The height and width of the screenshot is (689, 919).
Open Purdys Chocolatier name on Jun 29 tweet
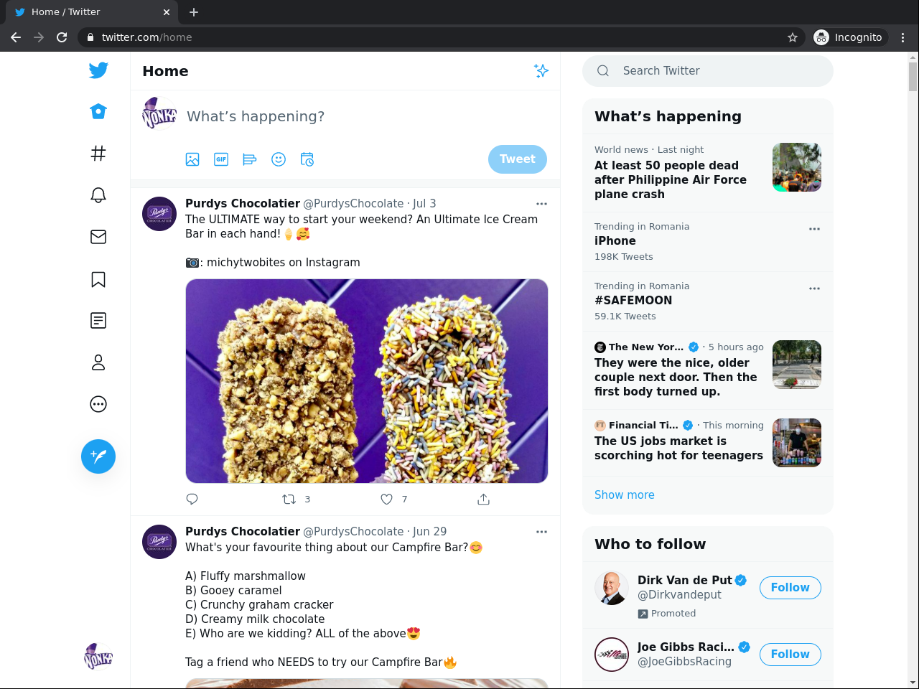[x=243, y=532]
